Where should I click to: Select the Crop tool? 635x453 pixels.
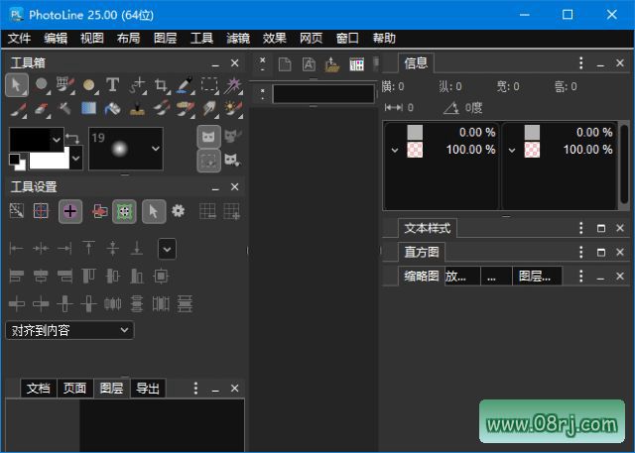[x=161, y=85]
